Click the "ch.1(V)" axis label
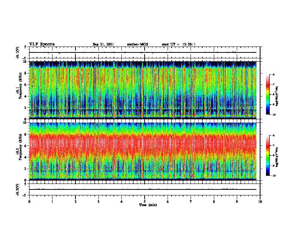Screen dimensions: 293x226 (x=18, y=52)
